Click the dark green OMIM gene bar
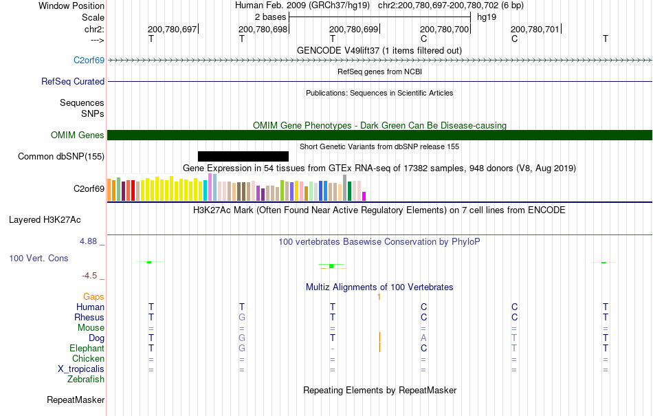The image size is (653, 416). [379, 135]
